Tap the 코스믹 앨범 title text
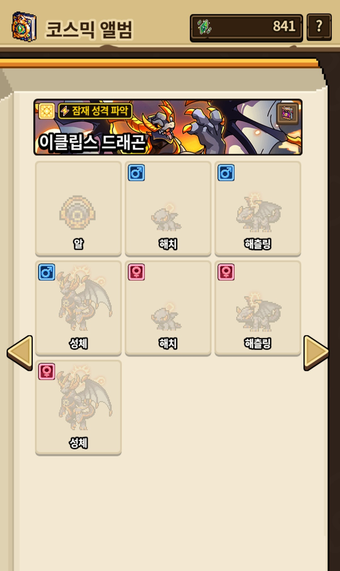340x571 pixels. click(89, 30)
